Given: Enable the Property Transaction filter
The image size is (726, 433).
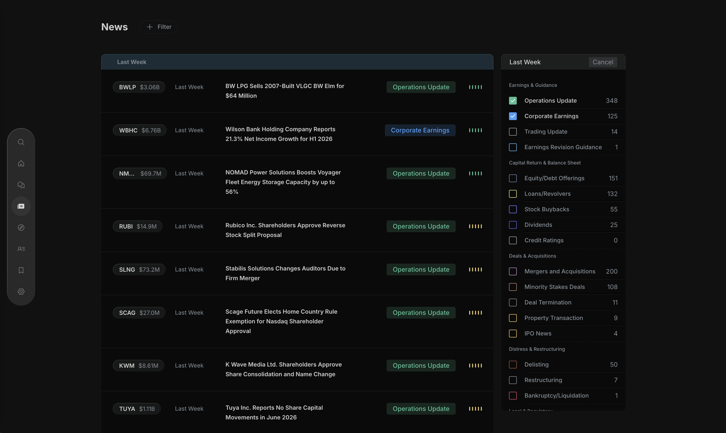Looking at the screenshot, I should click(x=513, y=318).
